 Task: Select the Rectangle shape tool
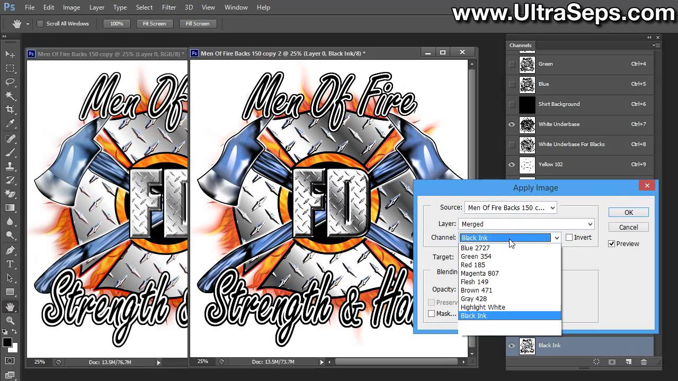click(10, 292)
